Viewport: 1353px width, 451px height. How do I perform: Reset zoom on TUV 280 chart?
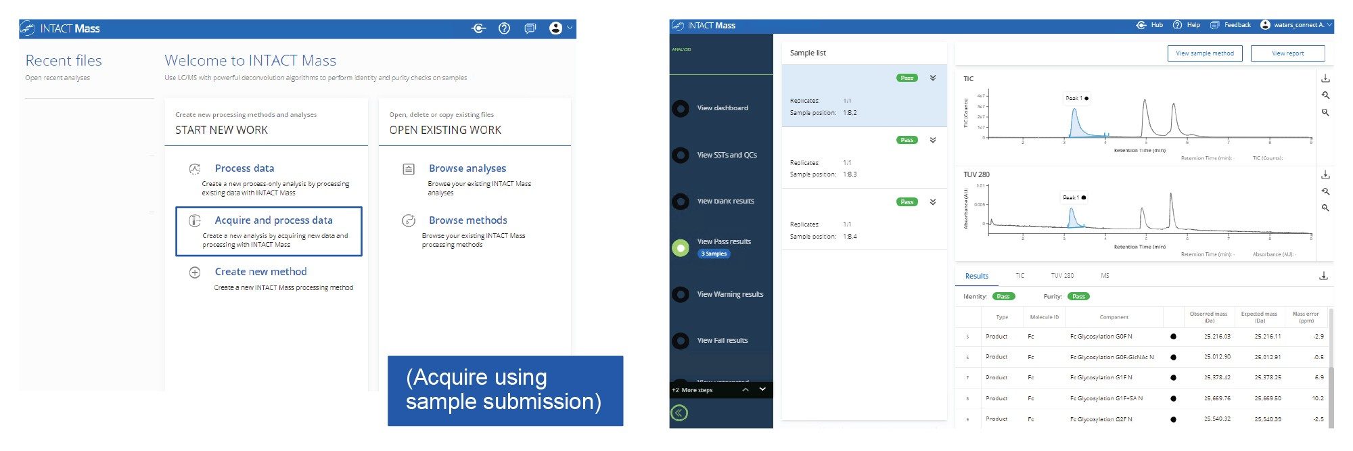tap(1325, 191)
